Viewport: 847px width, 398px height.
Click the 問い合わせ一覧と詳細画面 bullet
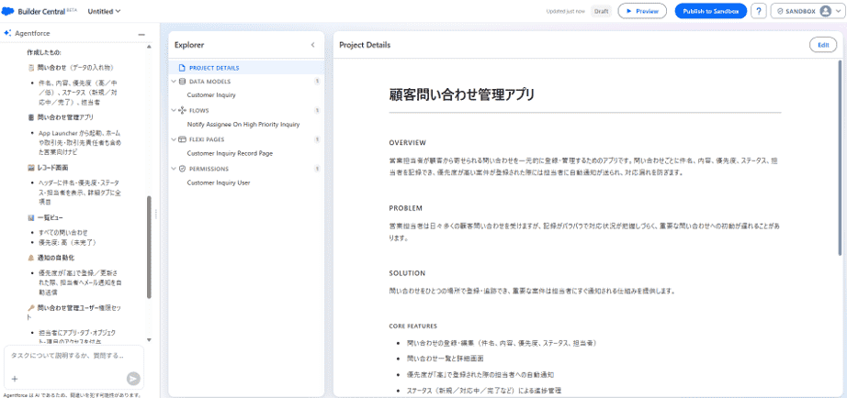pyautogui.click(x=446, y=358)
